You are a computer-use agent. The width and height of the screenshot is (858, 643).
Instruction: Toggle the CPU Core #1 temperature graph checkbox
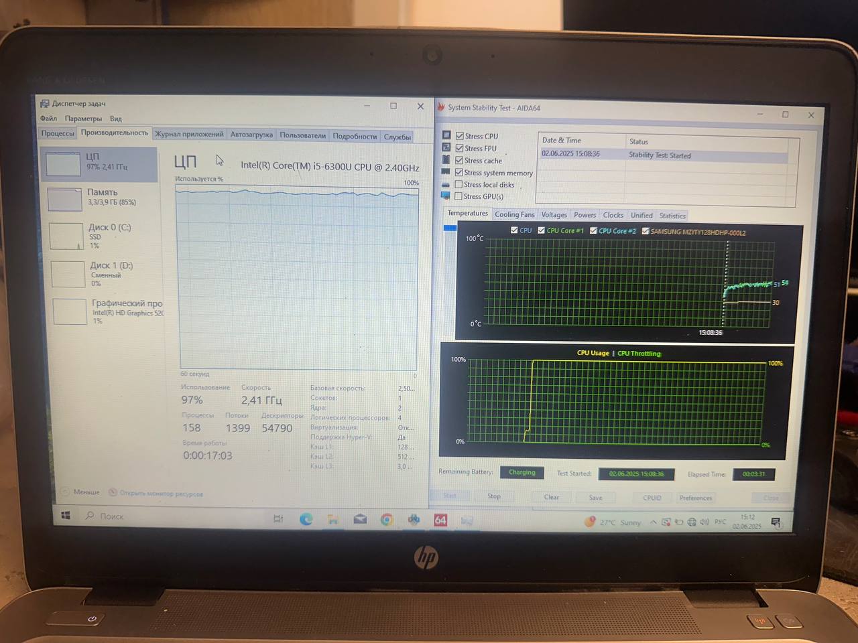(x=542, y=230)
